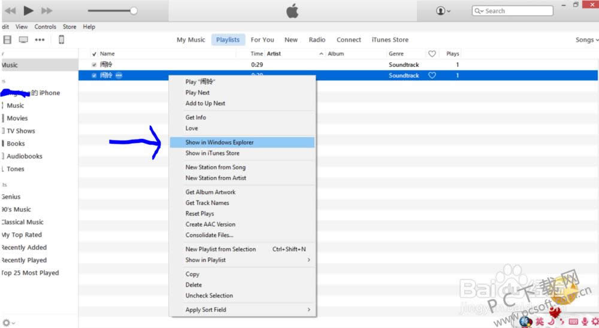The image size is (599, 328).
Task: Select Create AAC Version in the context menu
Action: [x=210, y=224]
